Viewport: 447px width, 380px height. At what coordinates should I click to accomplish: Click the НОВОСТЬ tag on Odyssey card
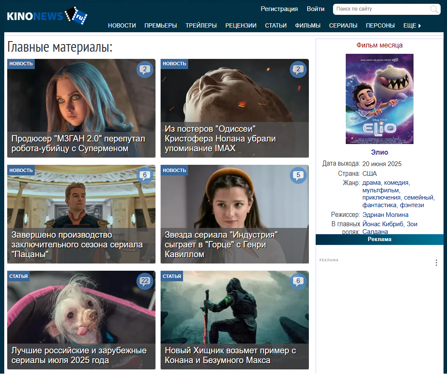coord(174,64)
